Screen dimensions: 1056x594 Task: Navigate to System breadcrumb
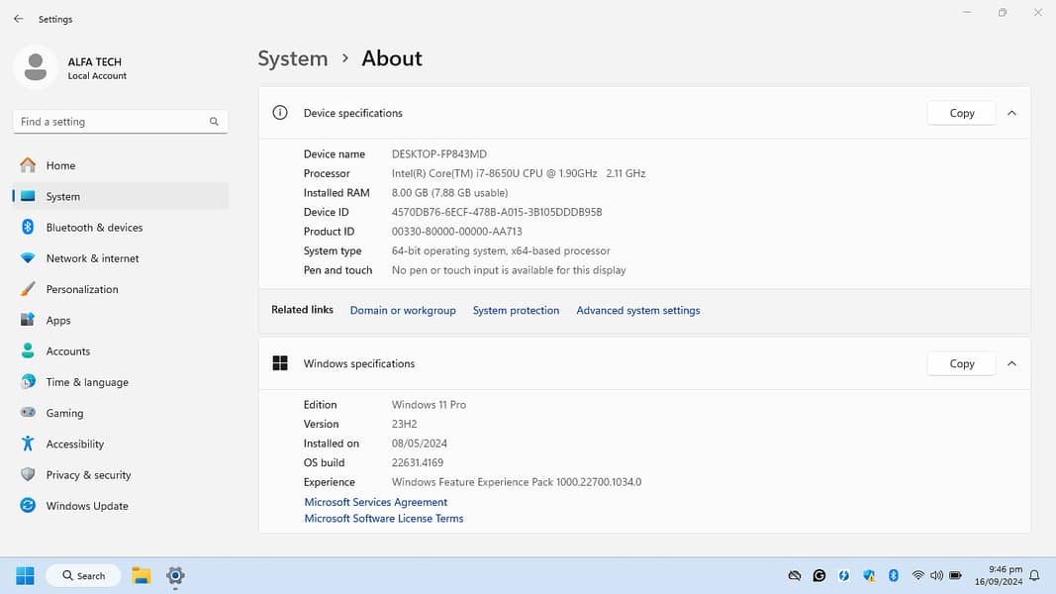(292, 58)
